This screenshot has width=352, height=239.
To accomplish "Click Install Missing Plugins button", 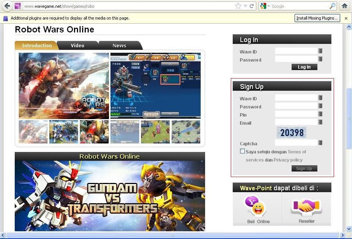I will point(317,18).
